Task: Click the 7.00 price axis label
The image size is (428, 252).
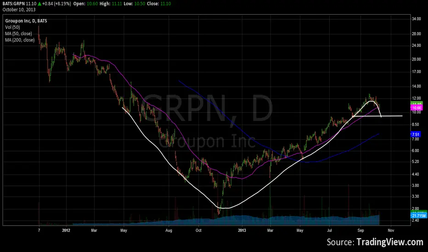Action: (x=415, y=139)
